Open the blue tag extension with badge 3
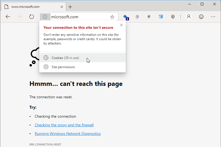The width and height of the screenshot is (221, 147). tap(126, 17)
